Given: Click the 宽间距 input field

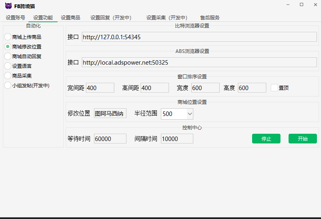Looking at the screenshot, I should pos(100,88).
